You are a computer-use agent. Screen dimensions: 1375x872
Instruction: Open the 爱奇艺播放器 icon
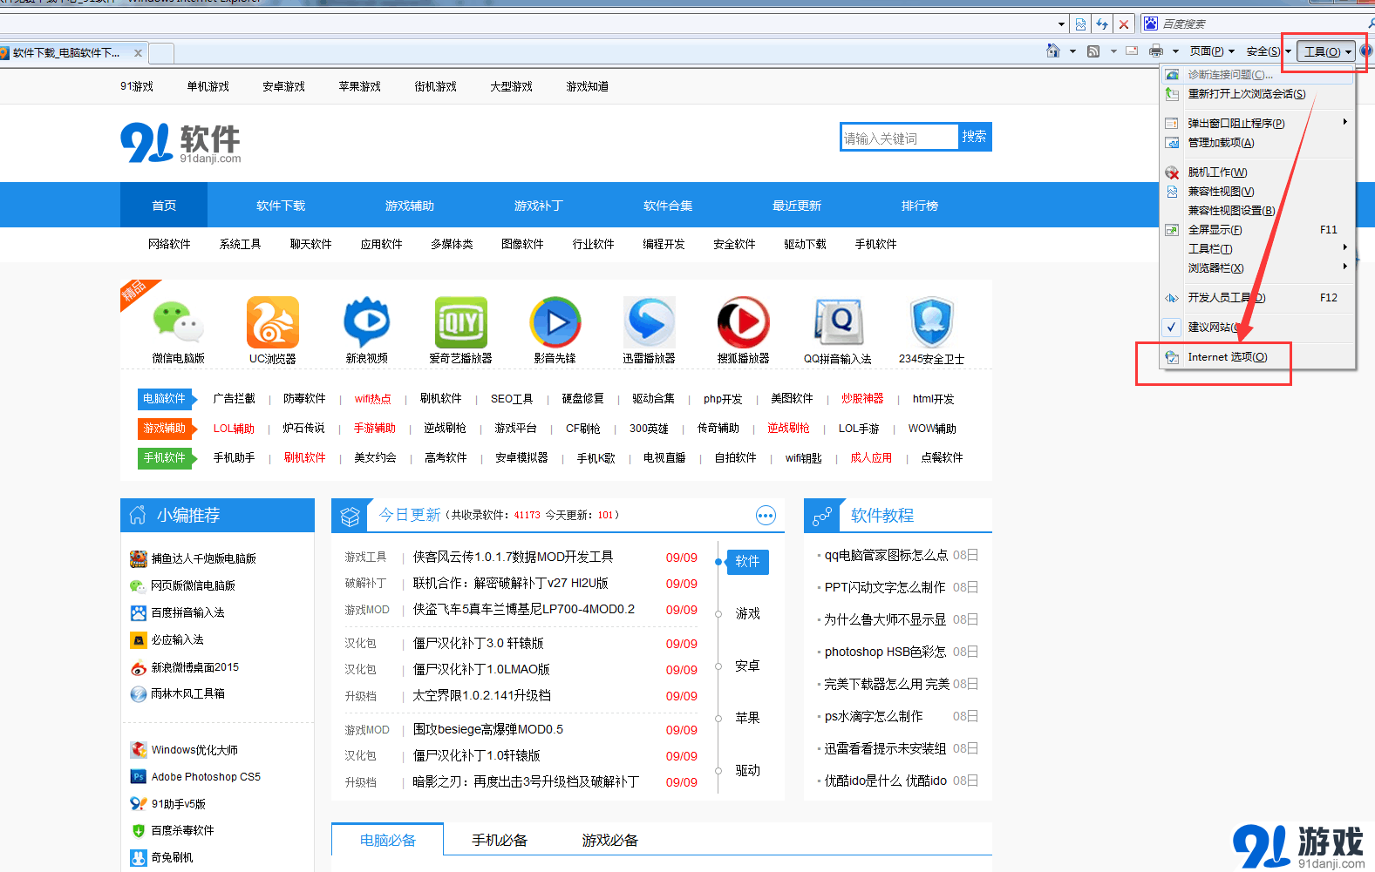pyautogui.click(x=460, y=322)
